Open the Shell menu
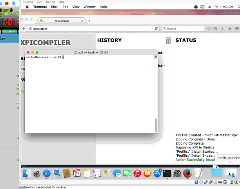 tap(55, 7)
